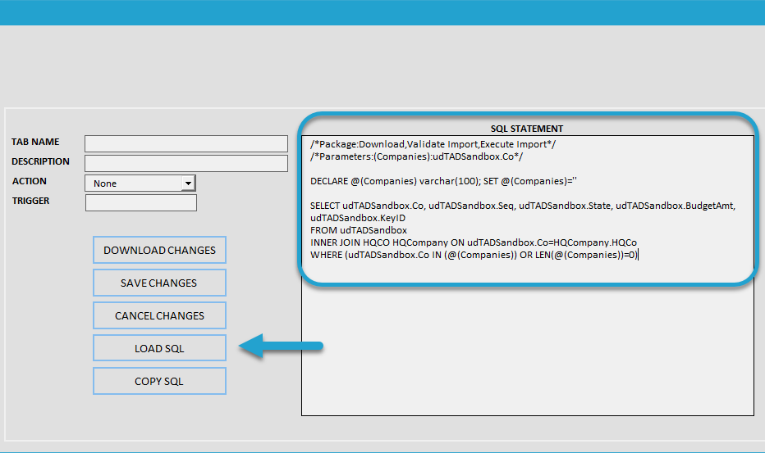The width and height of the screenshot is (765, 453).
Task: Select the CANCEL CHANGES button
Action: [159, 315]
